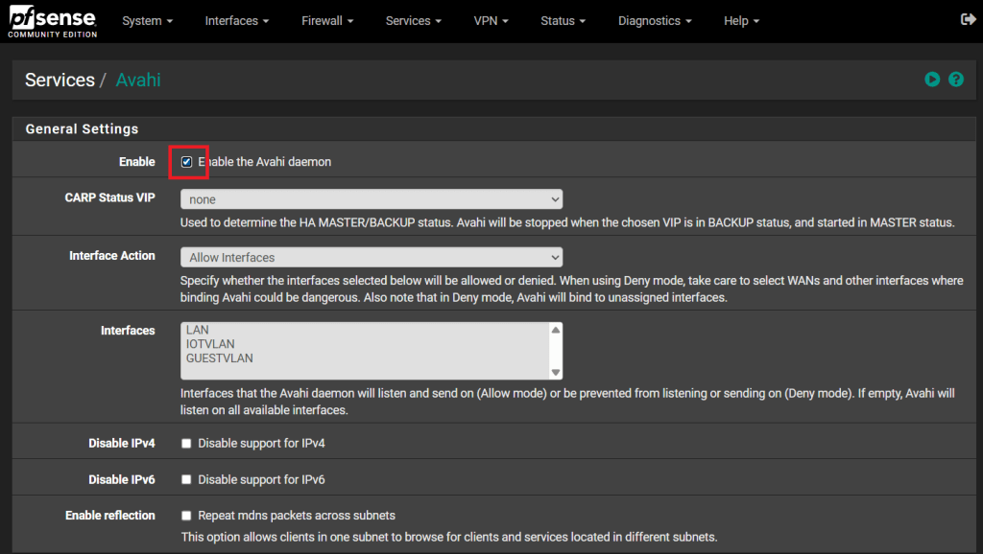Viewport: 983px width, 554px height.
Task: Tick the Disable support for IPv4 checkbox
Action: point(187,444)
